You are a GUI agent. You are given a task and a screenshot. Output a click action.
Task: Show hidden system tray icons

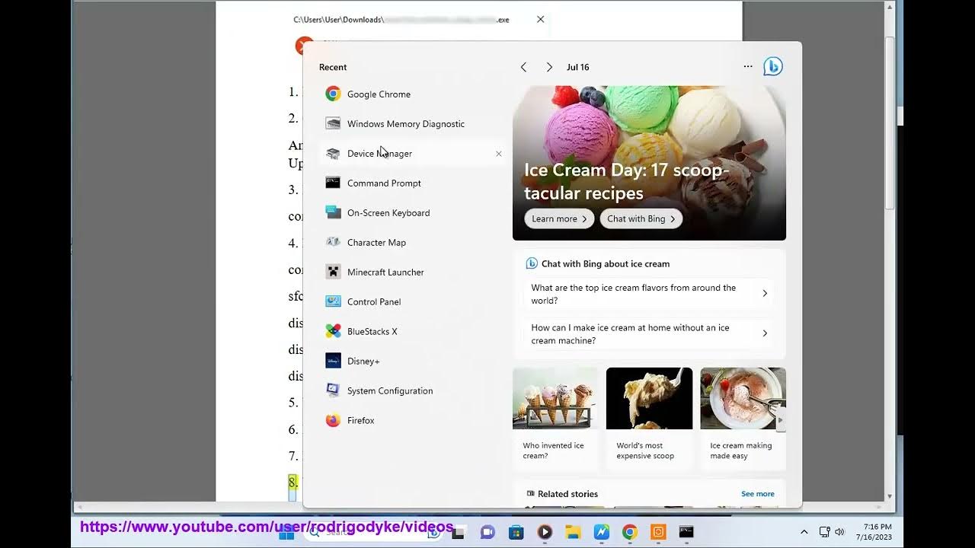804,532
